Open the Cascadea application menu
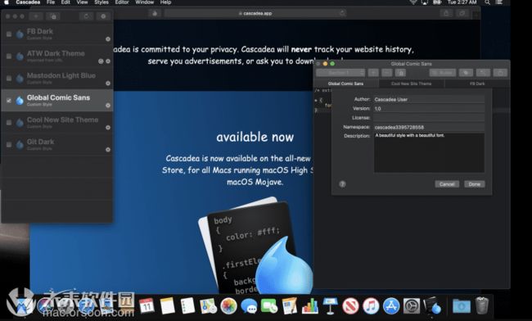 [28, 2]
